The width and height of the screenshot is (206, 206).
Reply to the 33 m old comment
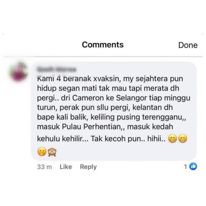pos(88,167)
